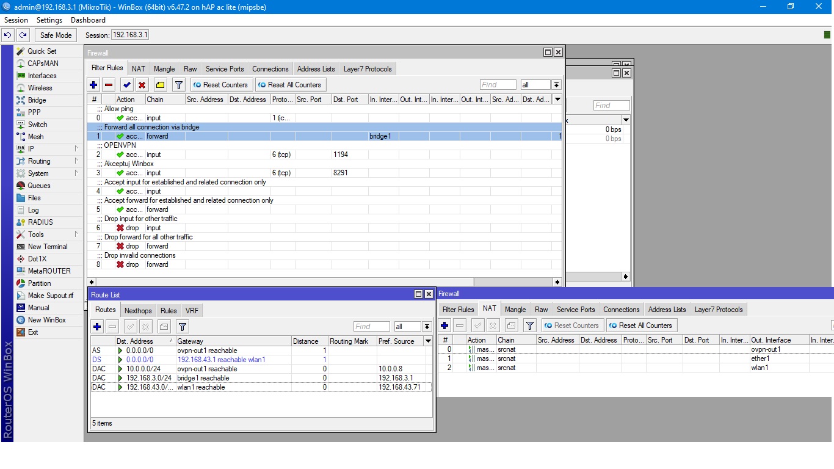Click the Filter funnel icon in Route List

tap(182, 327)
